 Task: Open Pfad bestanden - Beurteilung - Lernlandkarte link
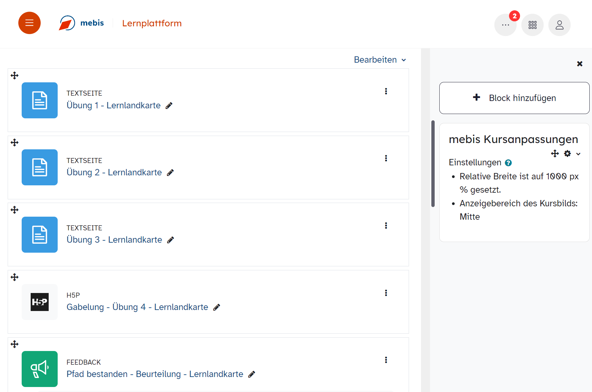[x=155, y=374]
